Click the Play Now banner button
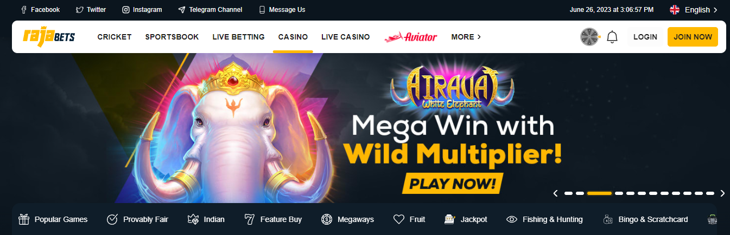The image size is (730, 235). (x=453, y=183)
